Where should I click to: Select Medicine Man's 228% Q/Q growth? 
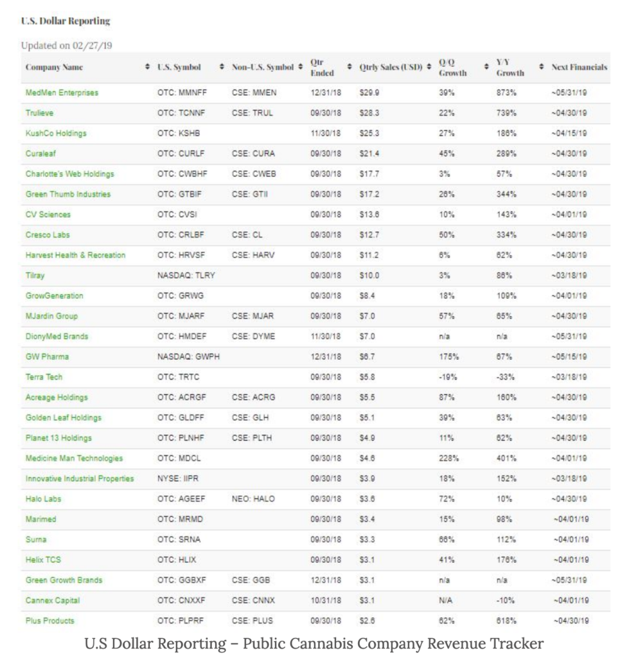(449, 458)
